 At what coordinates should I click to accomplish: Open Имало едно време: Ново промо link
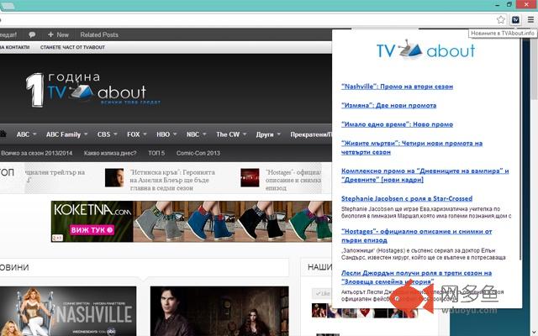point(397,124)
